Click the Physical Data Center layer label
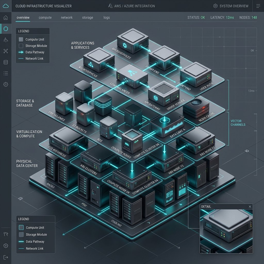Viewport: 264px width, 264px height. (27, 163)
